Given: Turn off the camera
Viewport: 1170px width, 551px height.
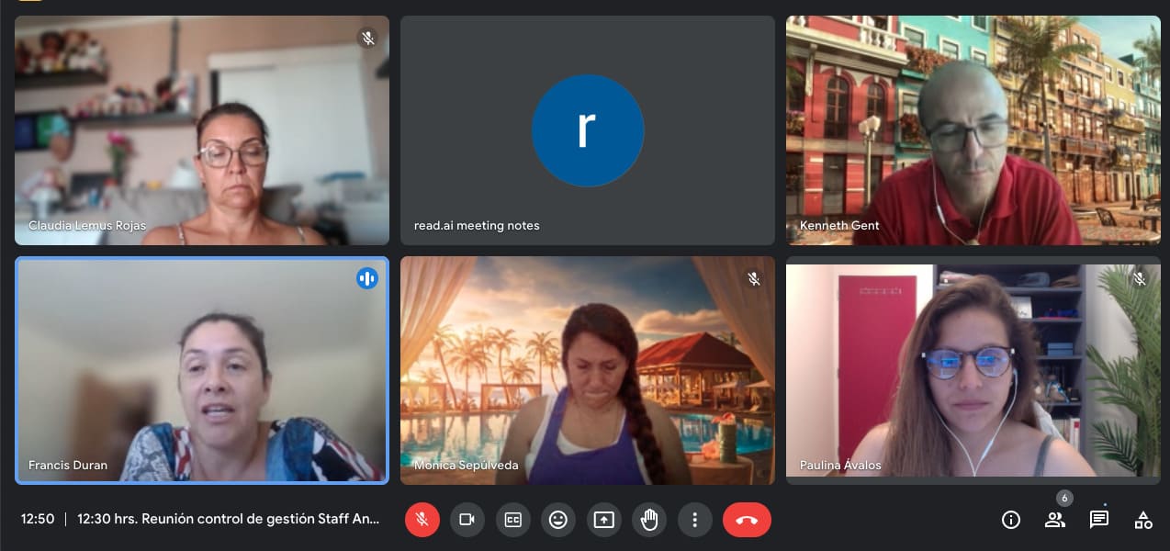Looking at the screenshot, I should click(x=467, y=520).
